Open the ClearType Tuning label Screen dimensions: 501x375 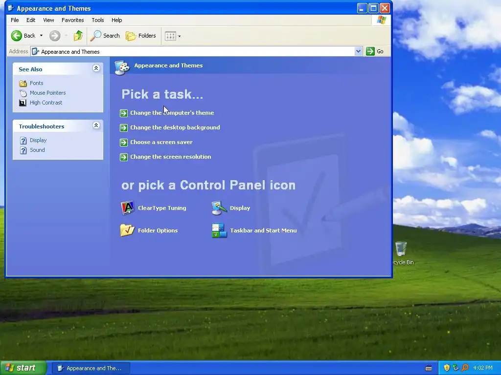(x=162, y=208)
